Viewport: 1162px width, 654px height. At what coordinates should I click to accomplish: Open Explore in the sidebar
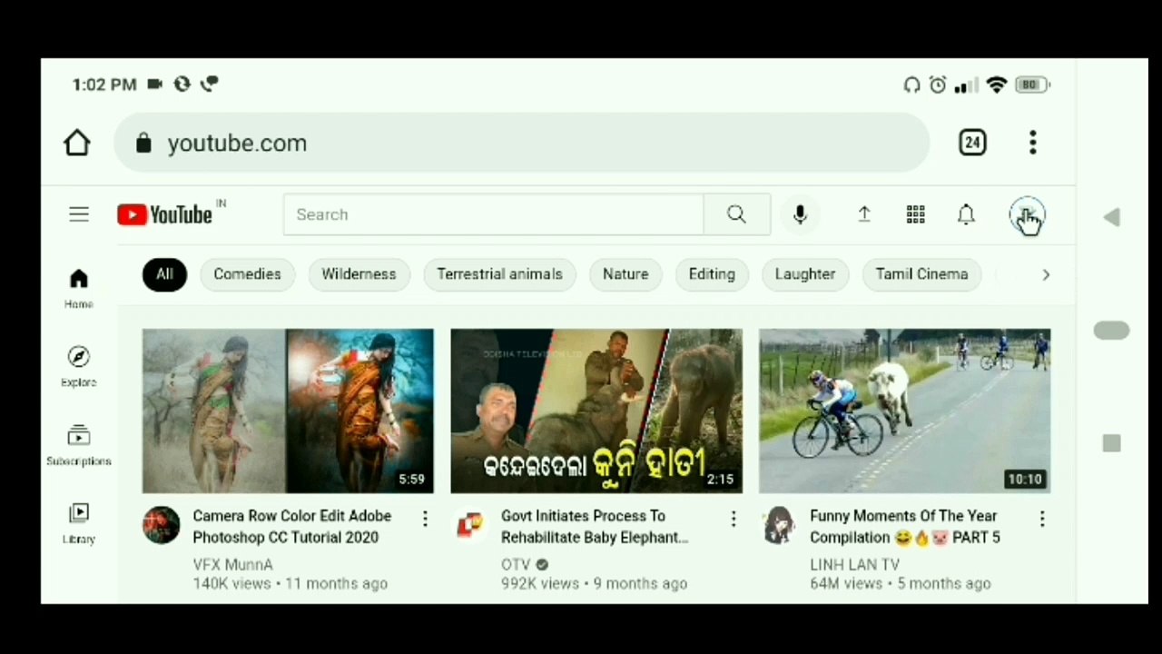(x=79, y=367)
